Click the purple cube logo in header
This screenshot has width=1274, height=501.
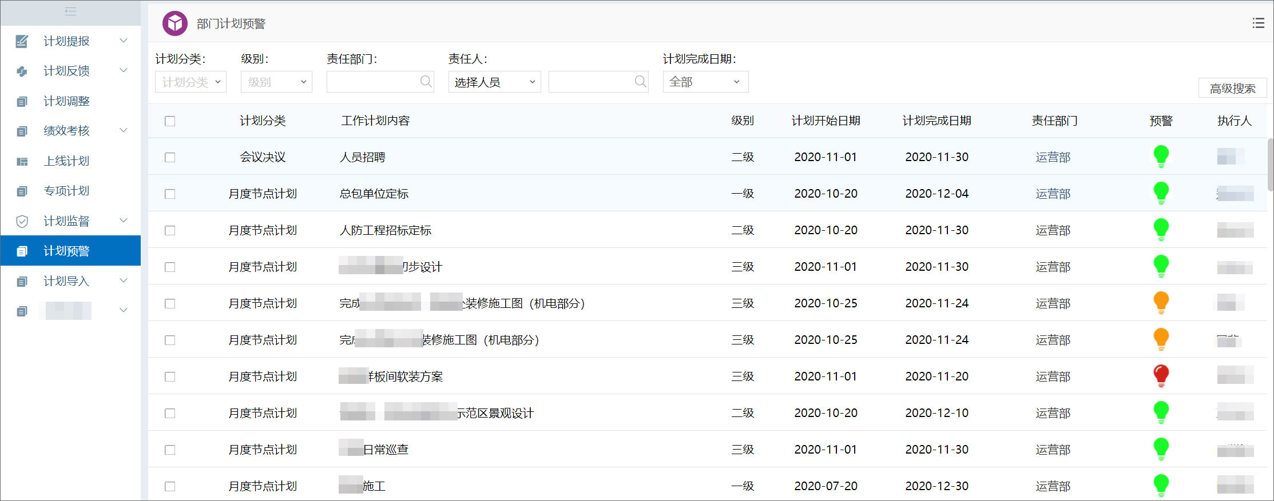[x=175, y=23]
